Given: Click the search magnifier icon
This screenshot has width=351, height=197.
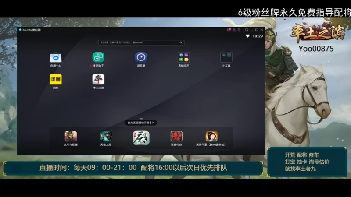Looking at the screenshot, I should [181, 42].
